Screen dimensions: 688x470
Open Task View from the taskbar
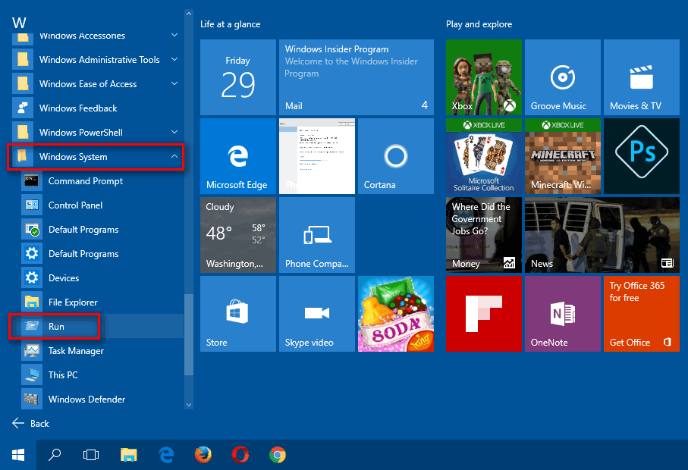91,455
